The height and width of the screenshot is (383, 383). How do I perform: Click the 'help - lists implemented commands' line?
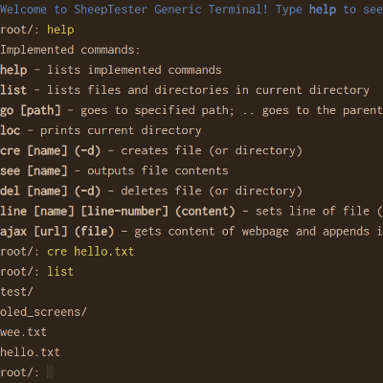coord(111,70)
